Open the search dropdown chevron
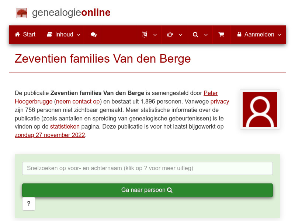Screen dimensions: 295x221 click(206, 35)
